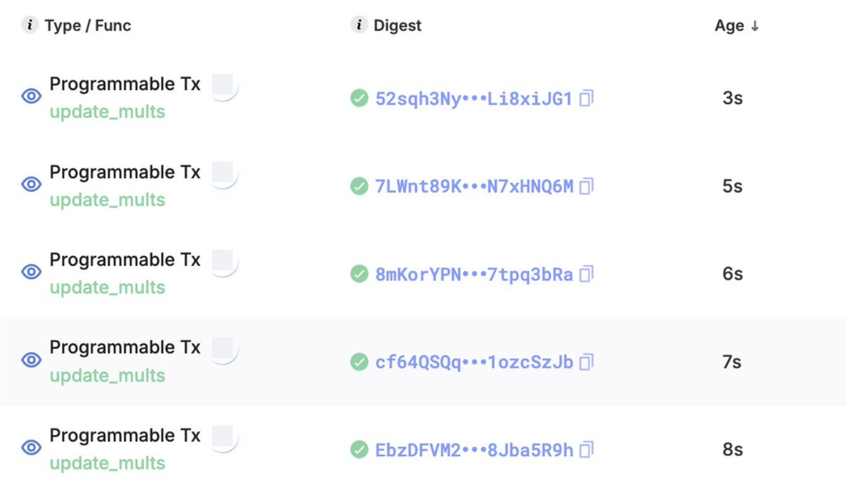The height and width of the screenshot is (478, 846).
Task: Copy digest 52sqh3Ny•••Li8xiJG1
Action: [x=586, y=98]
